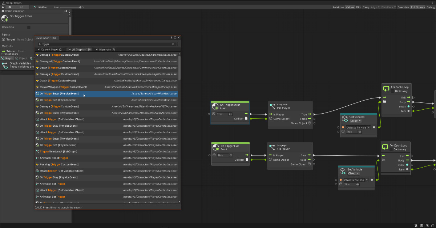Click the upper If Is Player subgraph icon
436x228 pixels.
272,106
